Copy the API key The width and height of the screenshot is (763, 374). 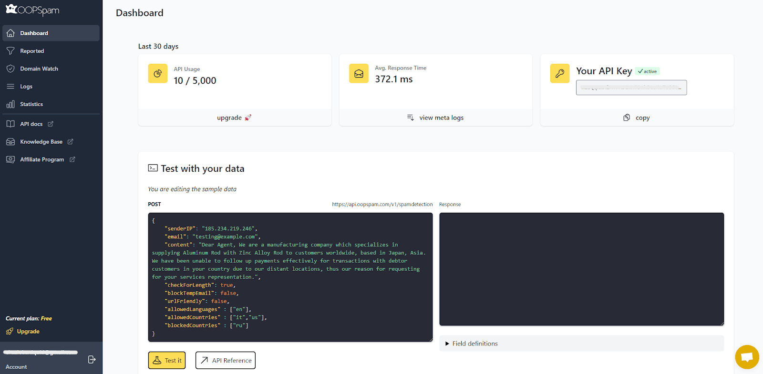coord(637,118)
